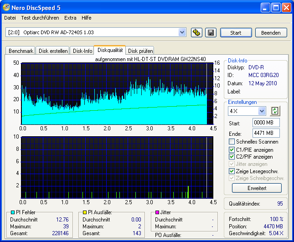Uncheck C1/PIE anzeigen
Image resolution: width=294 pixels, height=242 pixels.
tap(232, 149)
